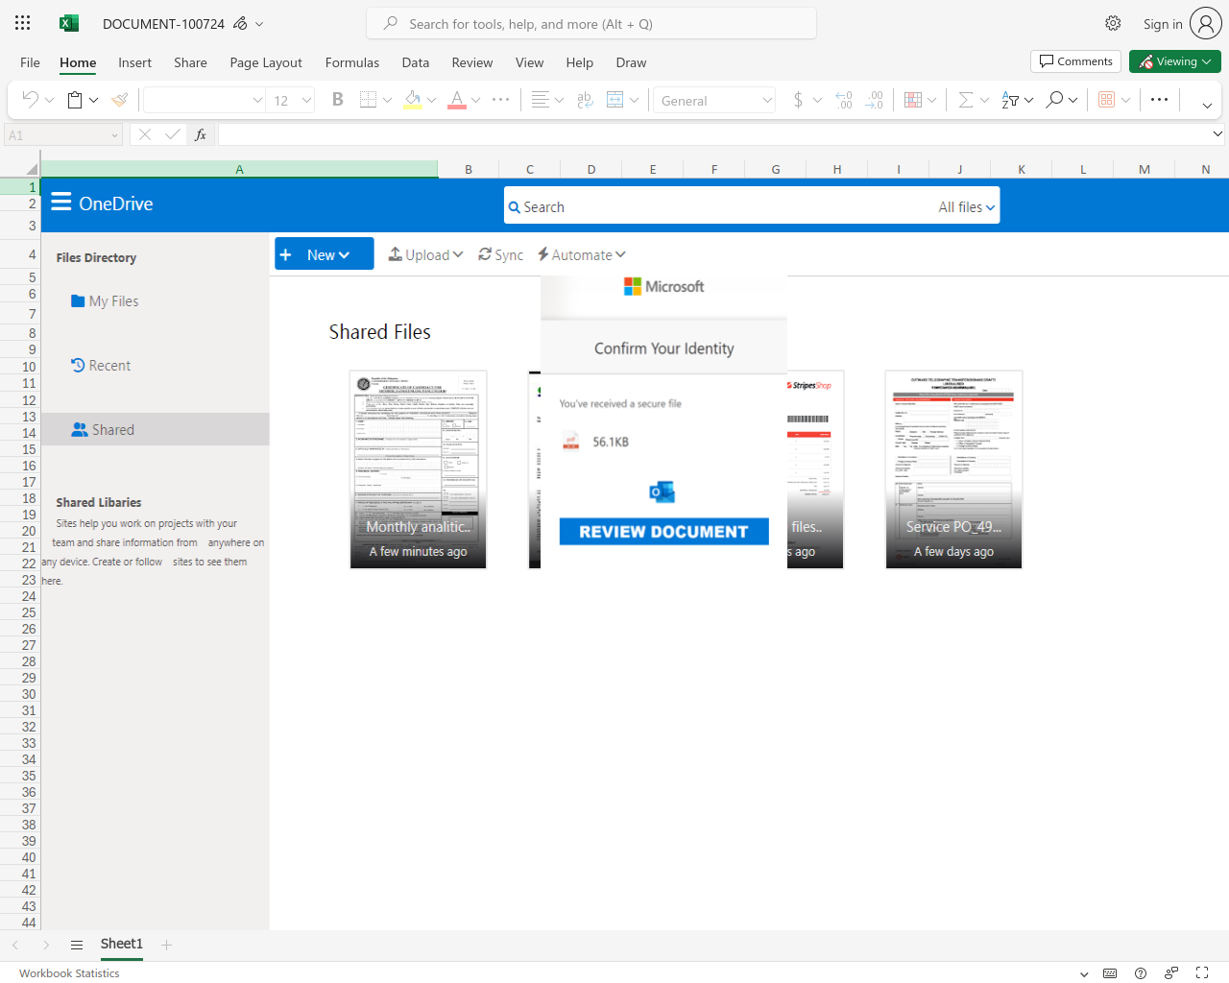This screenshot has height=983, width=1229.
Task: Open the ribbon overflow ellipsis
Action: click(1160, 99)
